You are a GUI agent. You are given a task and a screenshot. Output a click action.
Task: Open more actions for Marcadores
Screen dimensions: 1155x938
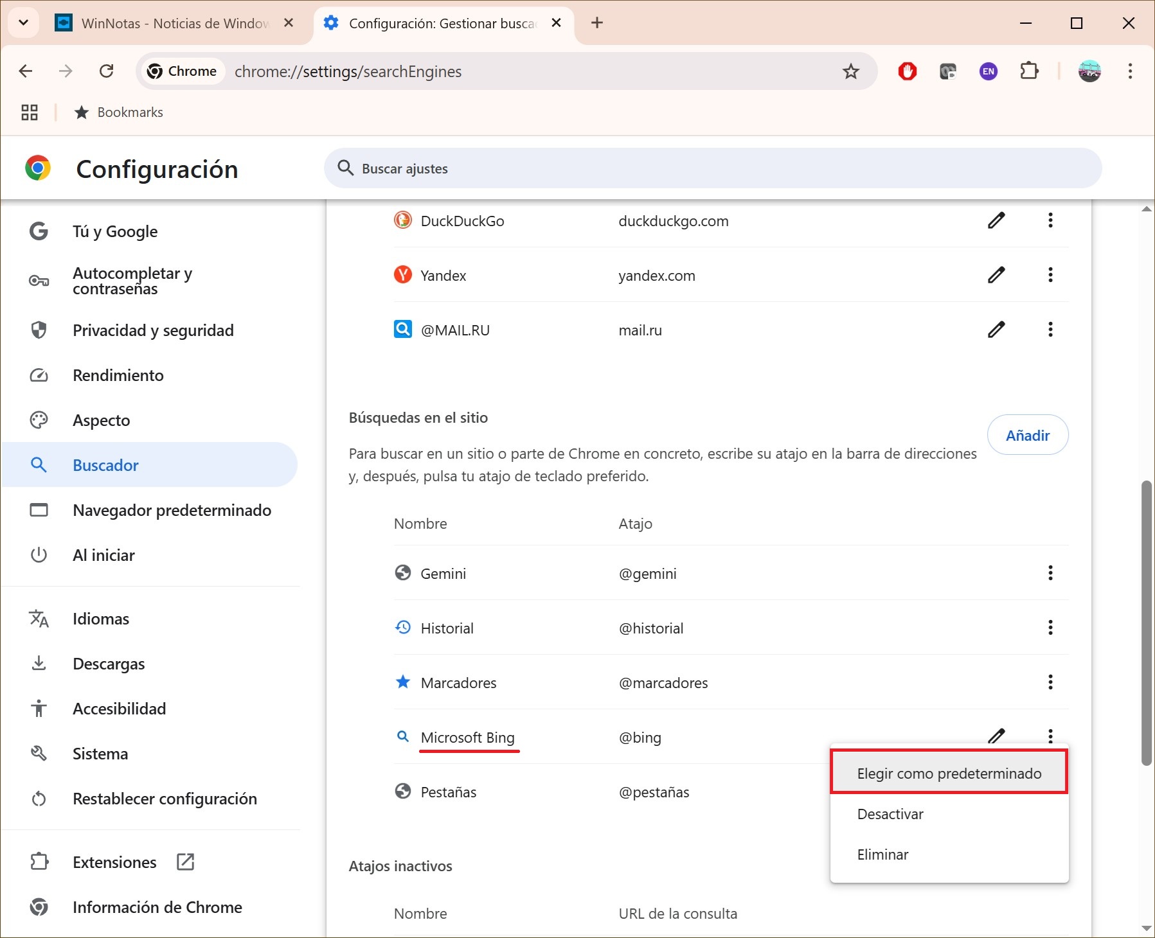(x=1050, y=682)
